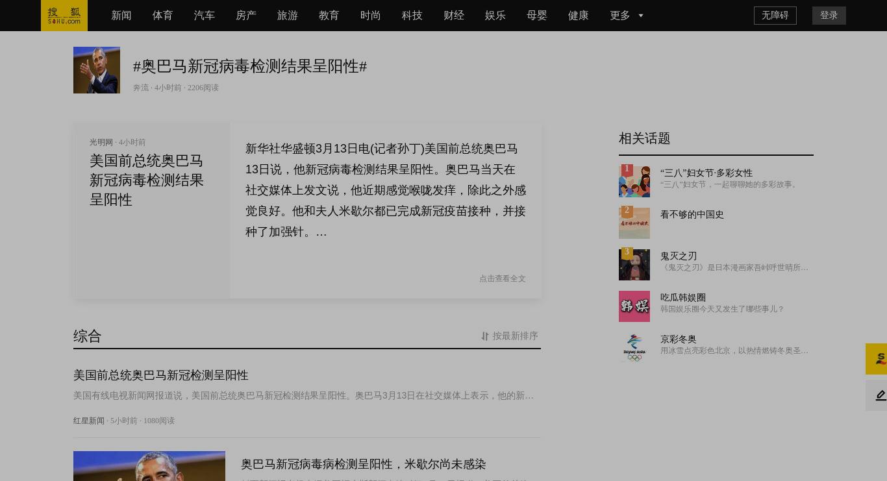Open headline 美国前总统奥巴马新冠病毒检测结果呈阳性
887x481 pixels.
pos(147,180)
